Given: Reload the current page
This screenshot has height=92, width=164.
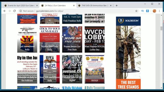Looking at the screenshot, I should (x=14, y=11).
